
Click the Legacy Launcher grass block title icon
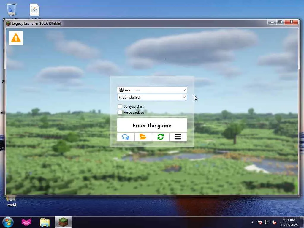click(x=8, y=23)
